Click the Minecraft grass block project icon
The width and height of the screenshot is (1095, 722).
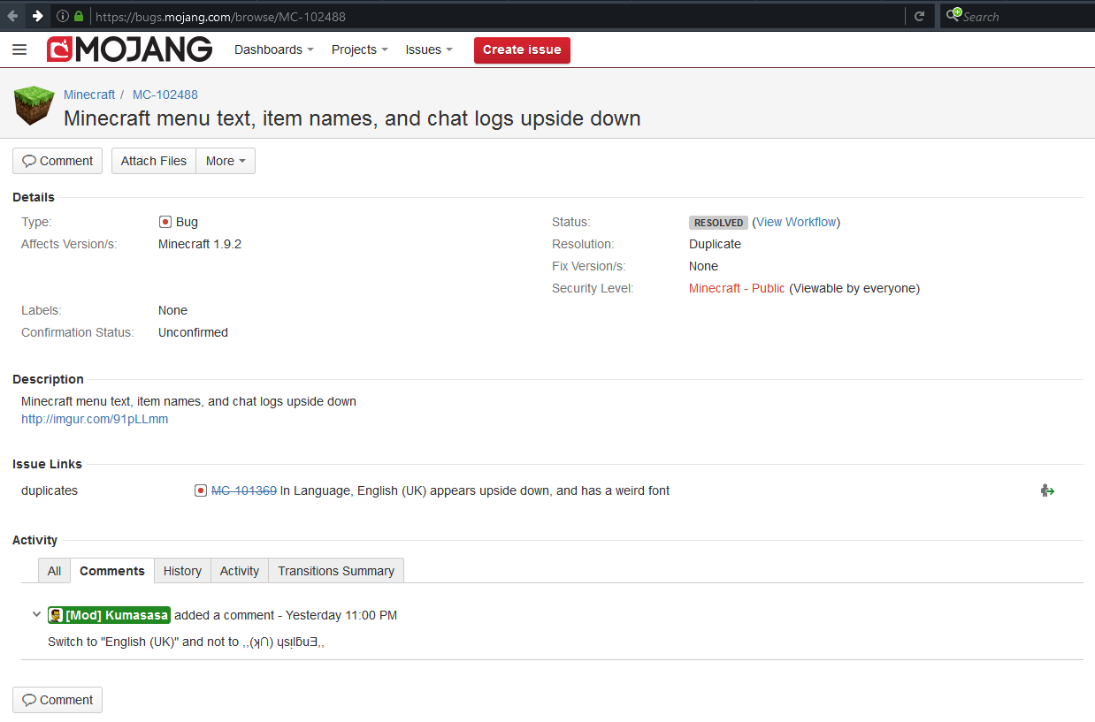point(34,106)
